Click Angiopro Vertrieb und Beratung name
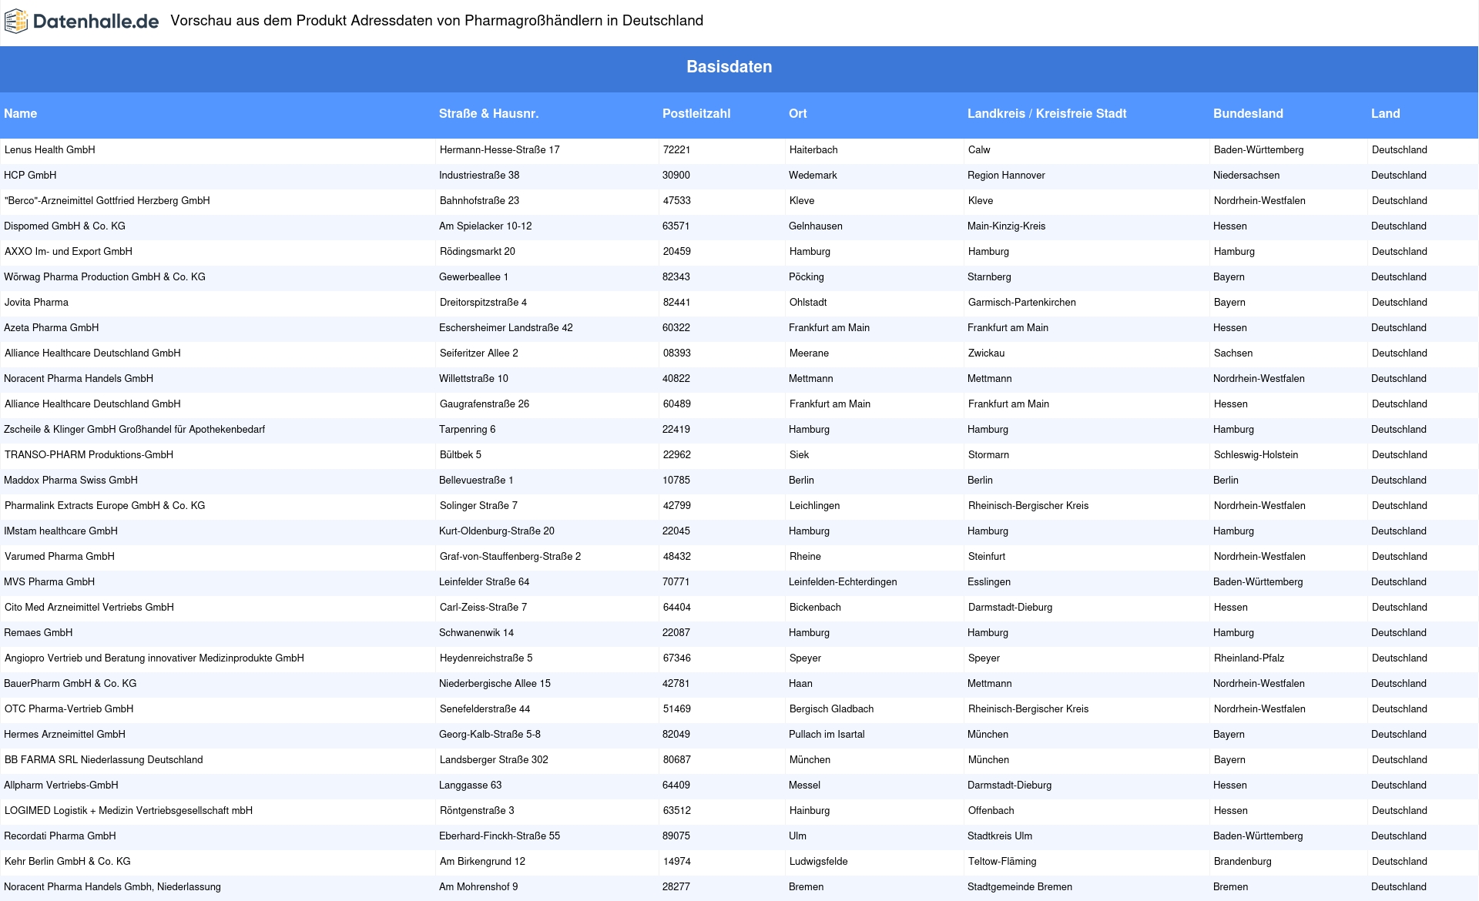The width and height of the screenshot is (1479, 901). click(x=154, y=658)
